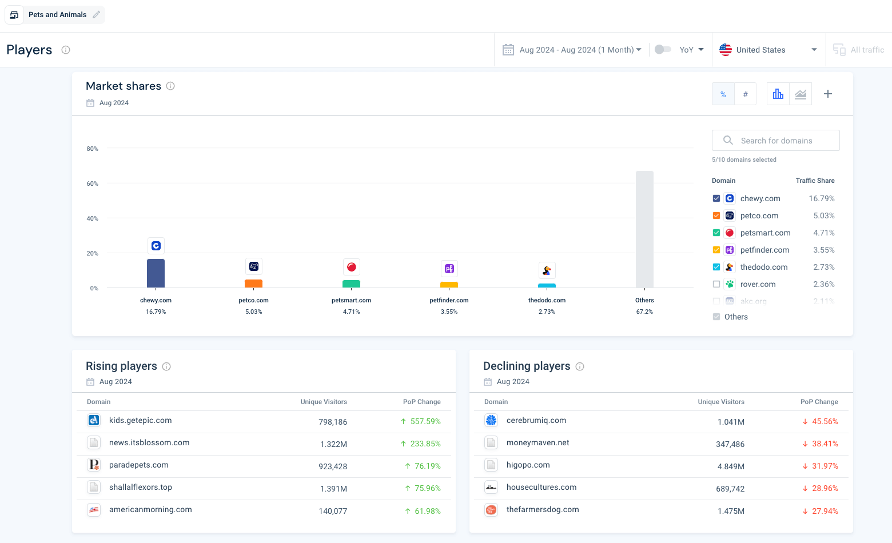The image size is (892, 543).
Task: Open the Declining players info icon
Action: (580, 366)
